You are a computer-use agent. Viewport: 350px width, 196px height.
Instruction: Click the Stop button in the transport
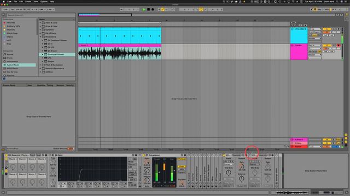[148, 9]
